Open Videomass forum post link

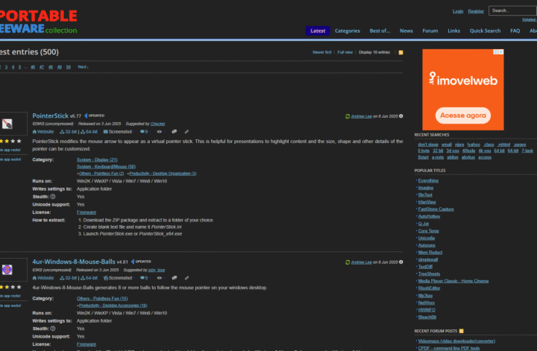coord(456,341)
